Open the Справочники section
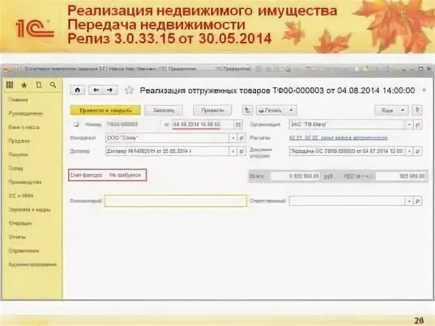The width and height of the screenshot is (435, 326). 24,251
